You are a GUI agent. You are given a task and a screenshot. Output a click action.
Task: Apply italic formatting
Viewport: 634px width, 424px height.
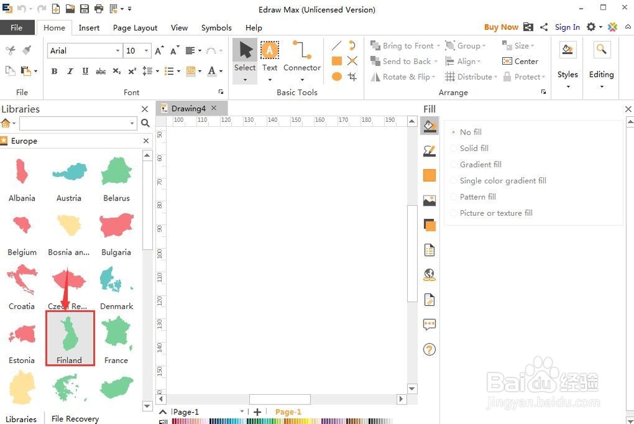70,71
